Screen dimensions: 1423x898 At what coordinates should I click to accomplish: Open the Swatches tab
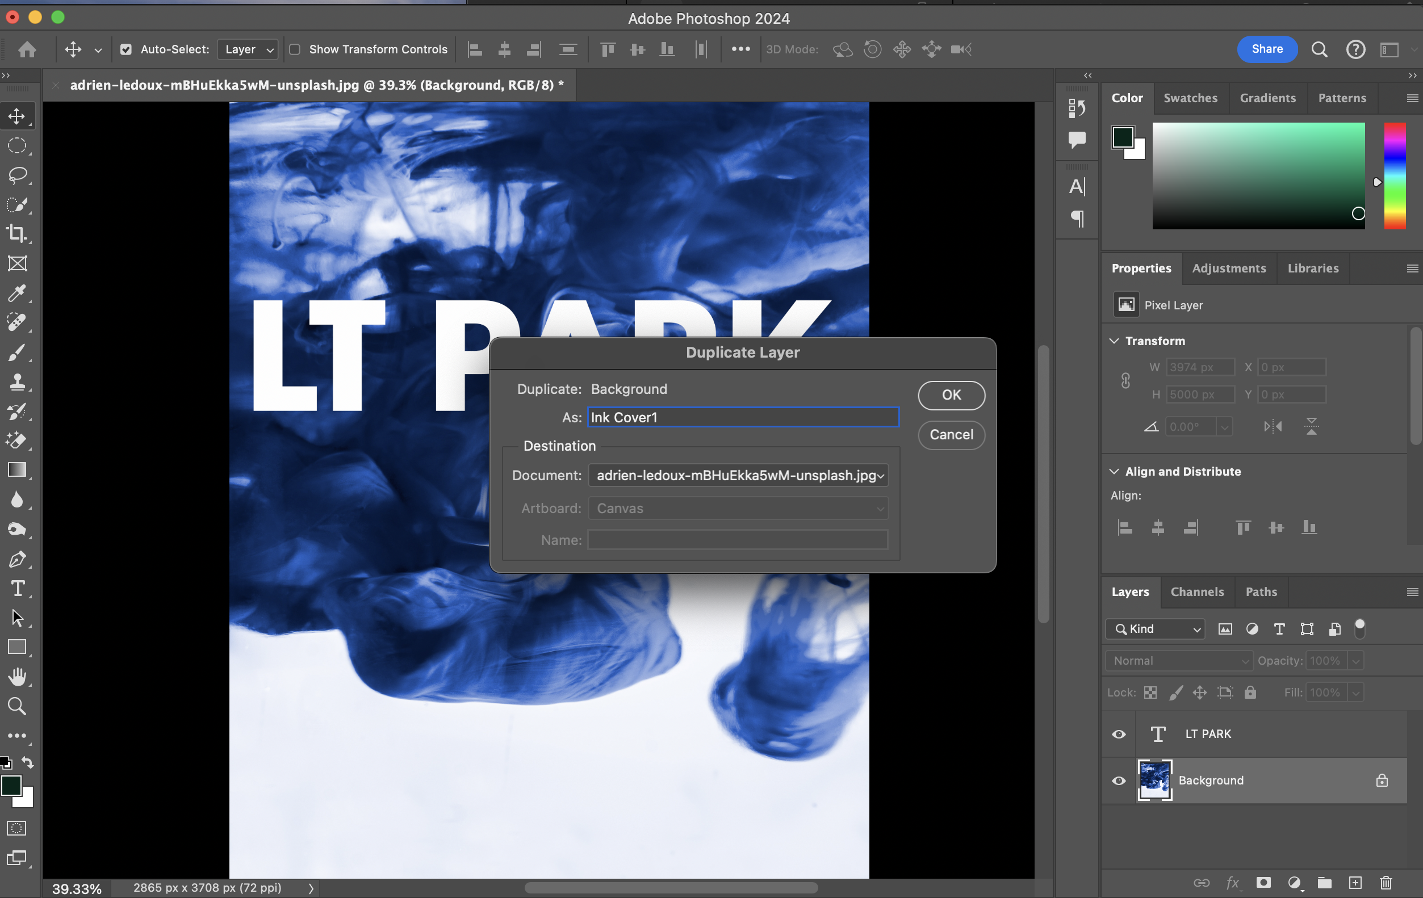pyautogui.click(x=1190, y=98)
